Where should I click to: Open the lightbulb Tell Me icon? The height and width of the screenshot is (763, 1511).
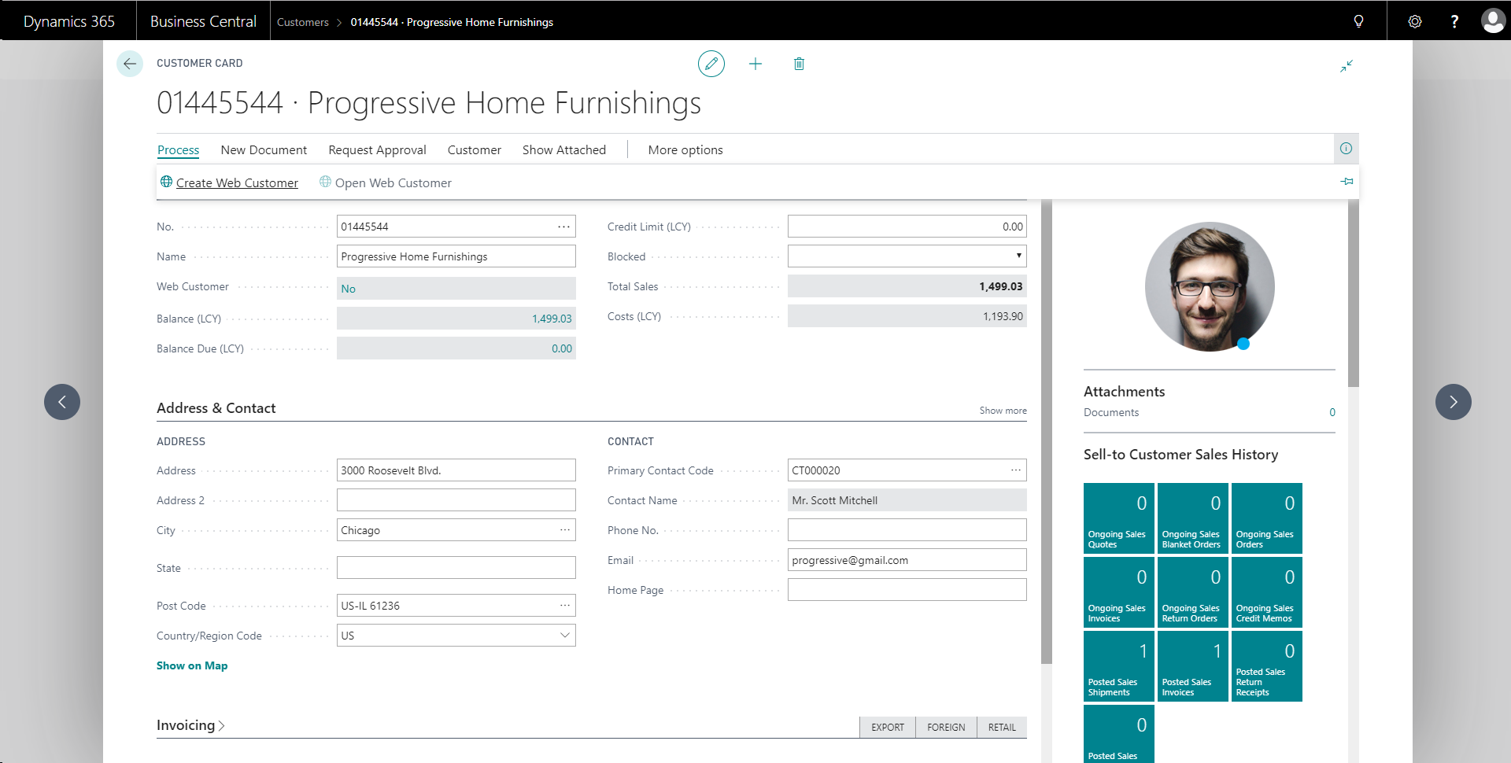click(x=1358, y=21)
